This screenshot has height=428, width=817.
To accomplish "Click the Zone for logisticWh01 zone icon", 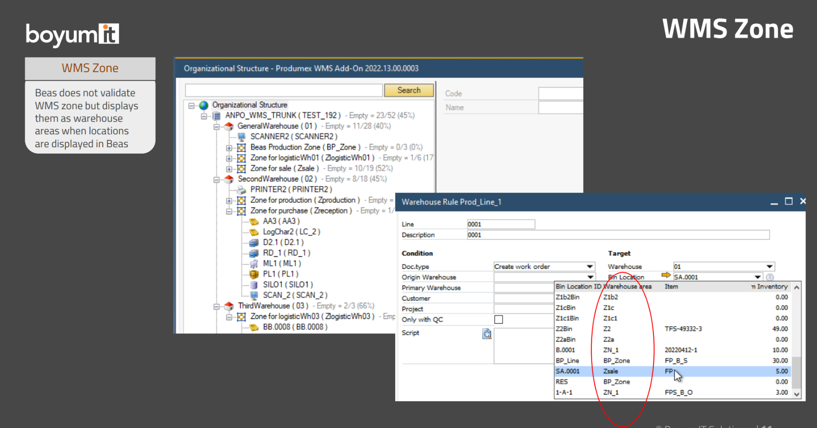I will [242, 158].
